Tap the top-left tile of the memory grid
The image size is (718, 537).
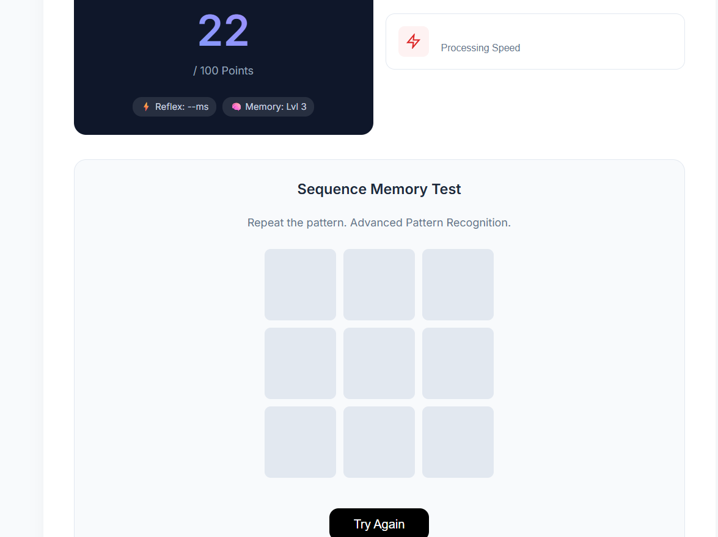300,284
